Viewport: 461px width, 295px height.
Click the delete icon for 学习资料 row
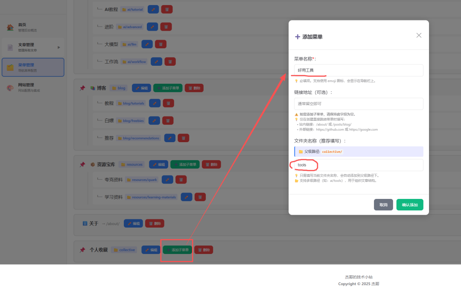[x=200, y=197]
